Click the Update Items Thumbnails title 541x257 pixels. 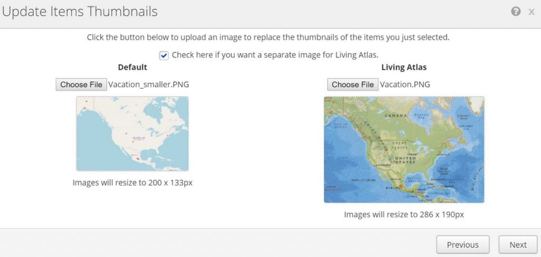click(80, 12)
